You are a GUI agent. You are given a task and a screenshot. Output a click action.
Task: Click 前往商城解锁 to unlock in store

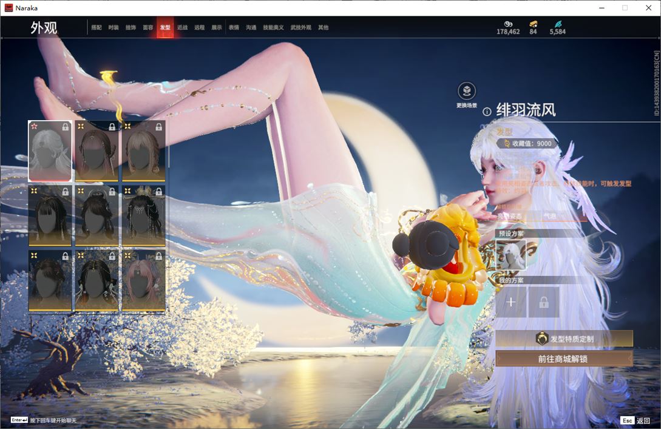tap(564, 359)
